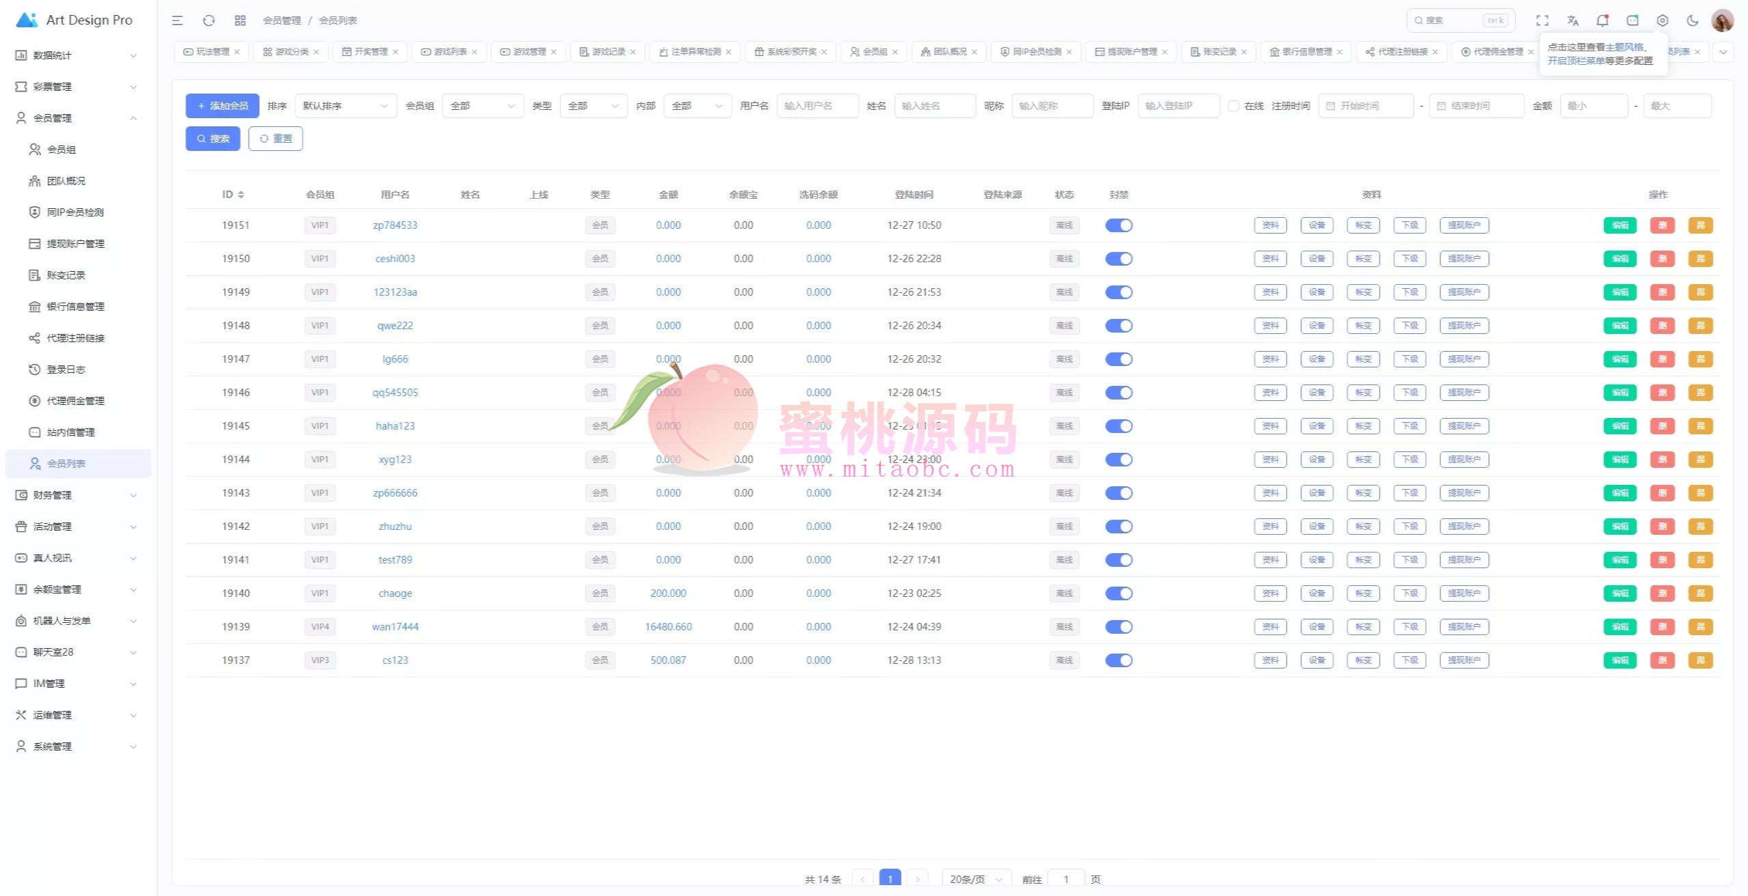Image resolution: width=1748 pixels, height=896 pixels.
Task: Open 登录日志 in the sidebar
Action: click(66, 369)
